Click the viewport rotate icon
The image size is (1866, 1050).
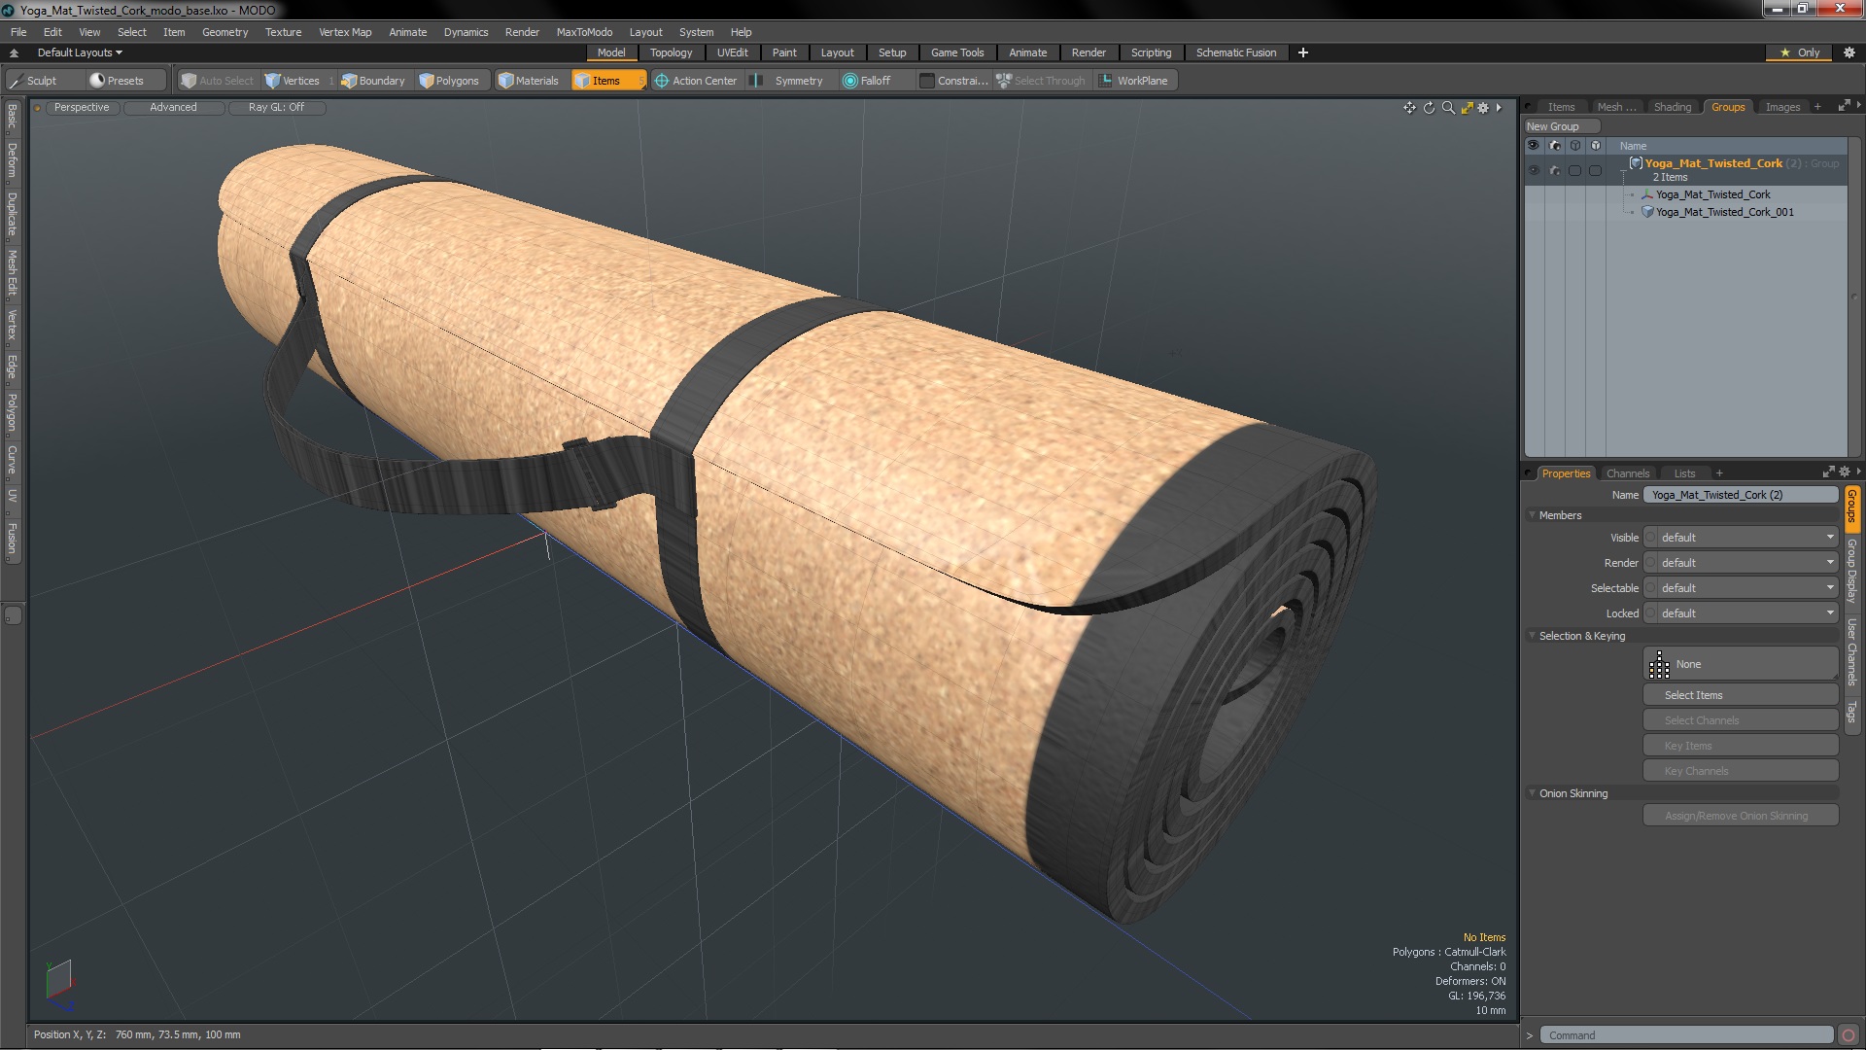coord(1429,108)
